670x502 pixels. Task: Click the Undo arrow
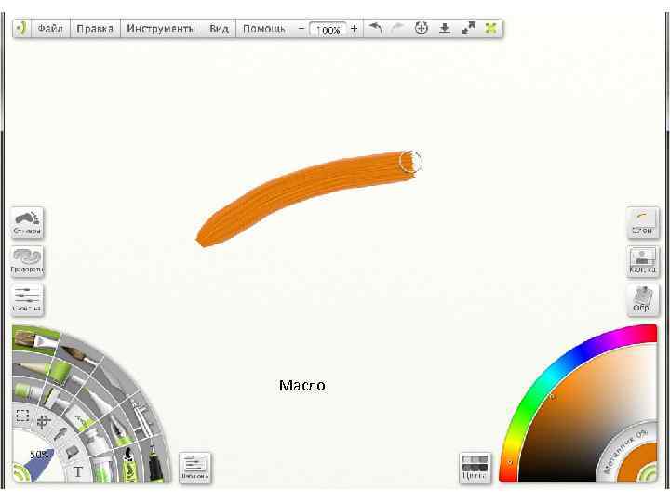(376, 29)
